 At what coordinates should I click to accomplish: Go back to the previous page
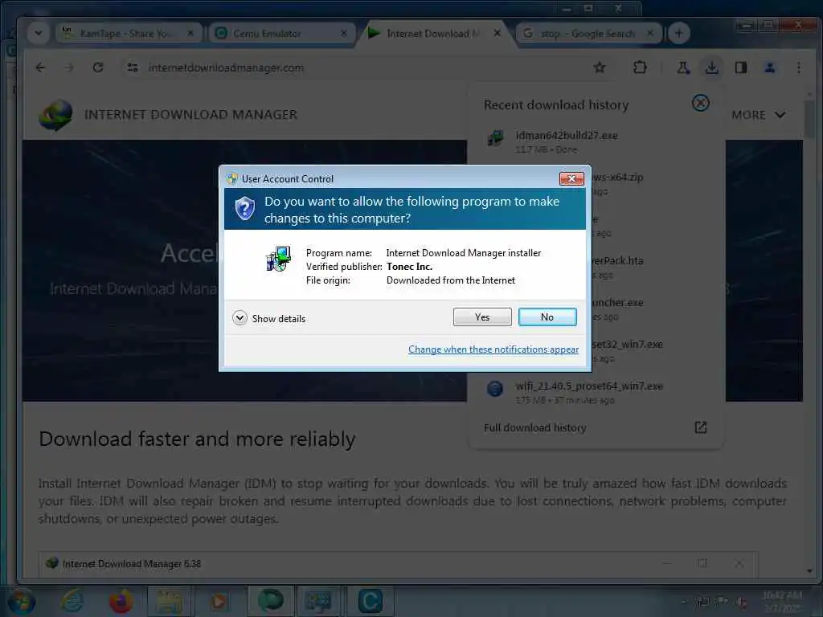[40, 67]
